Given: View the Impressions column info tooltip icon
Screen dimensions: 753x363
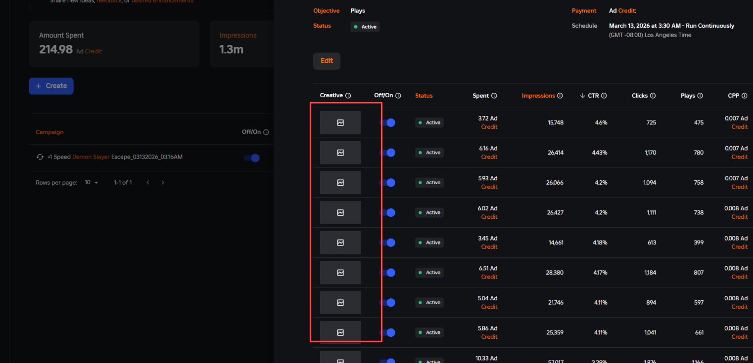Looking at the screenshot, I should (560, 96).
